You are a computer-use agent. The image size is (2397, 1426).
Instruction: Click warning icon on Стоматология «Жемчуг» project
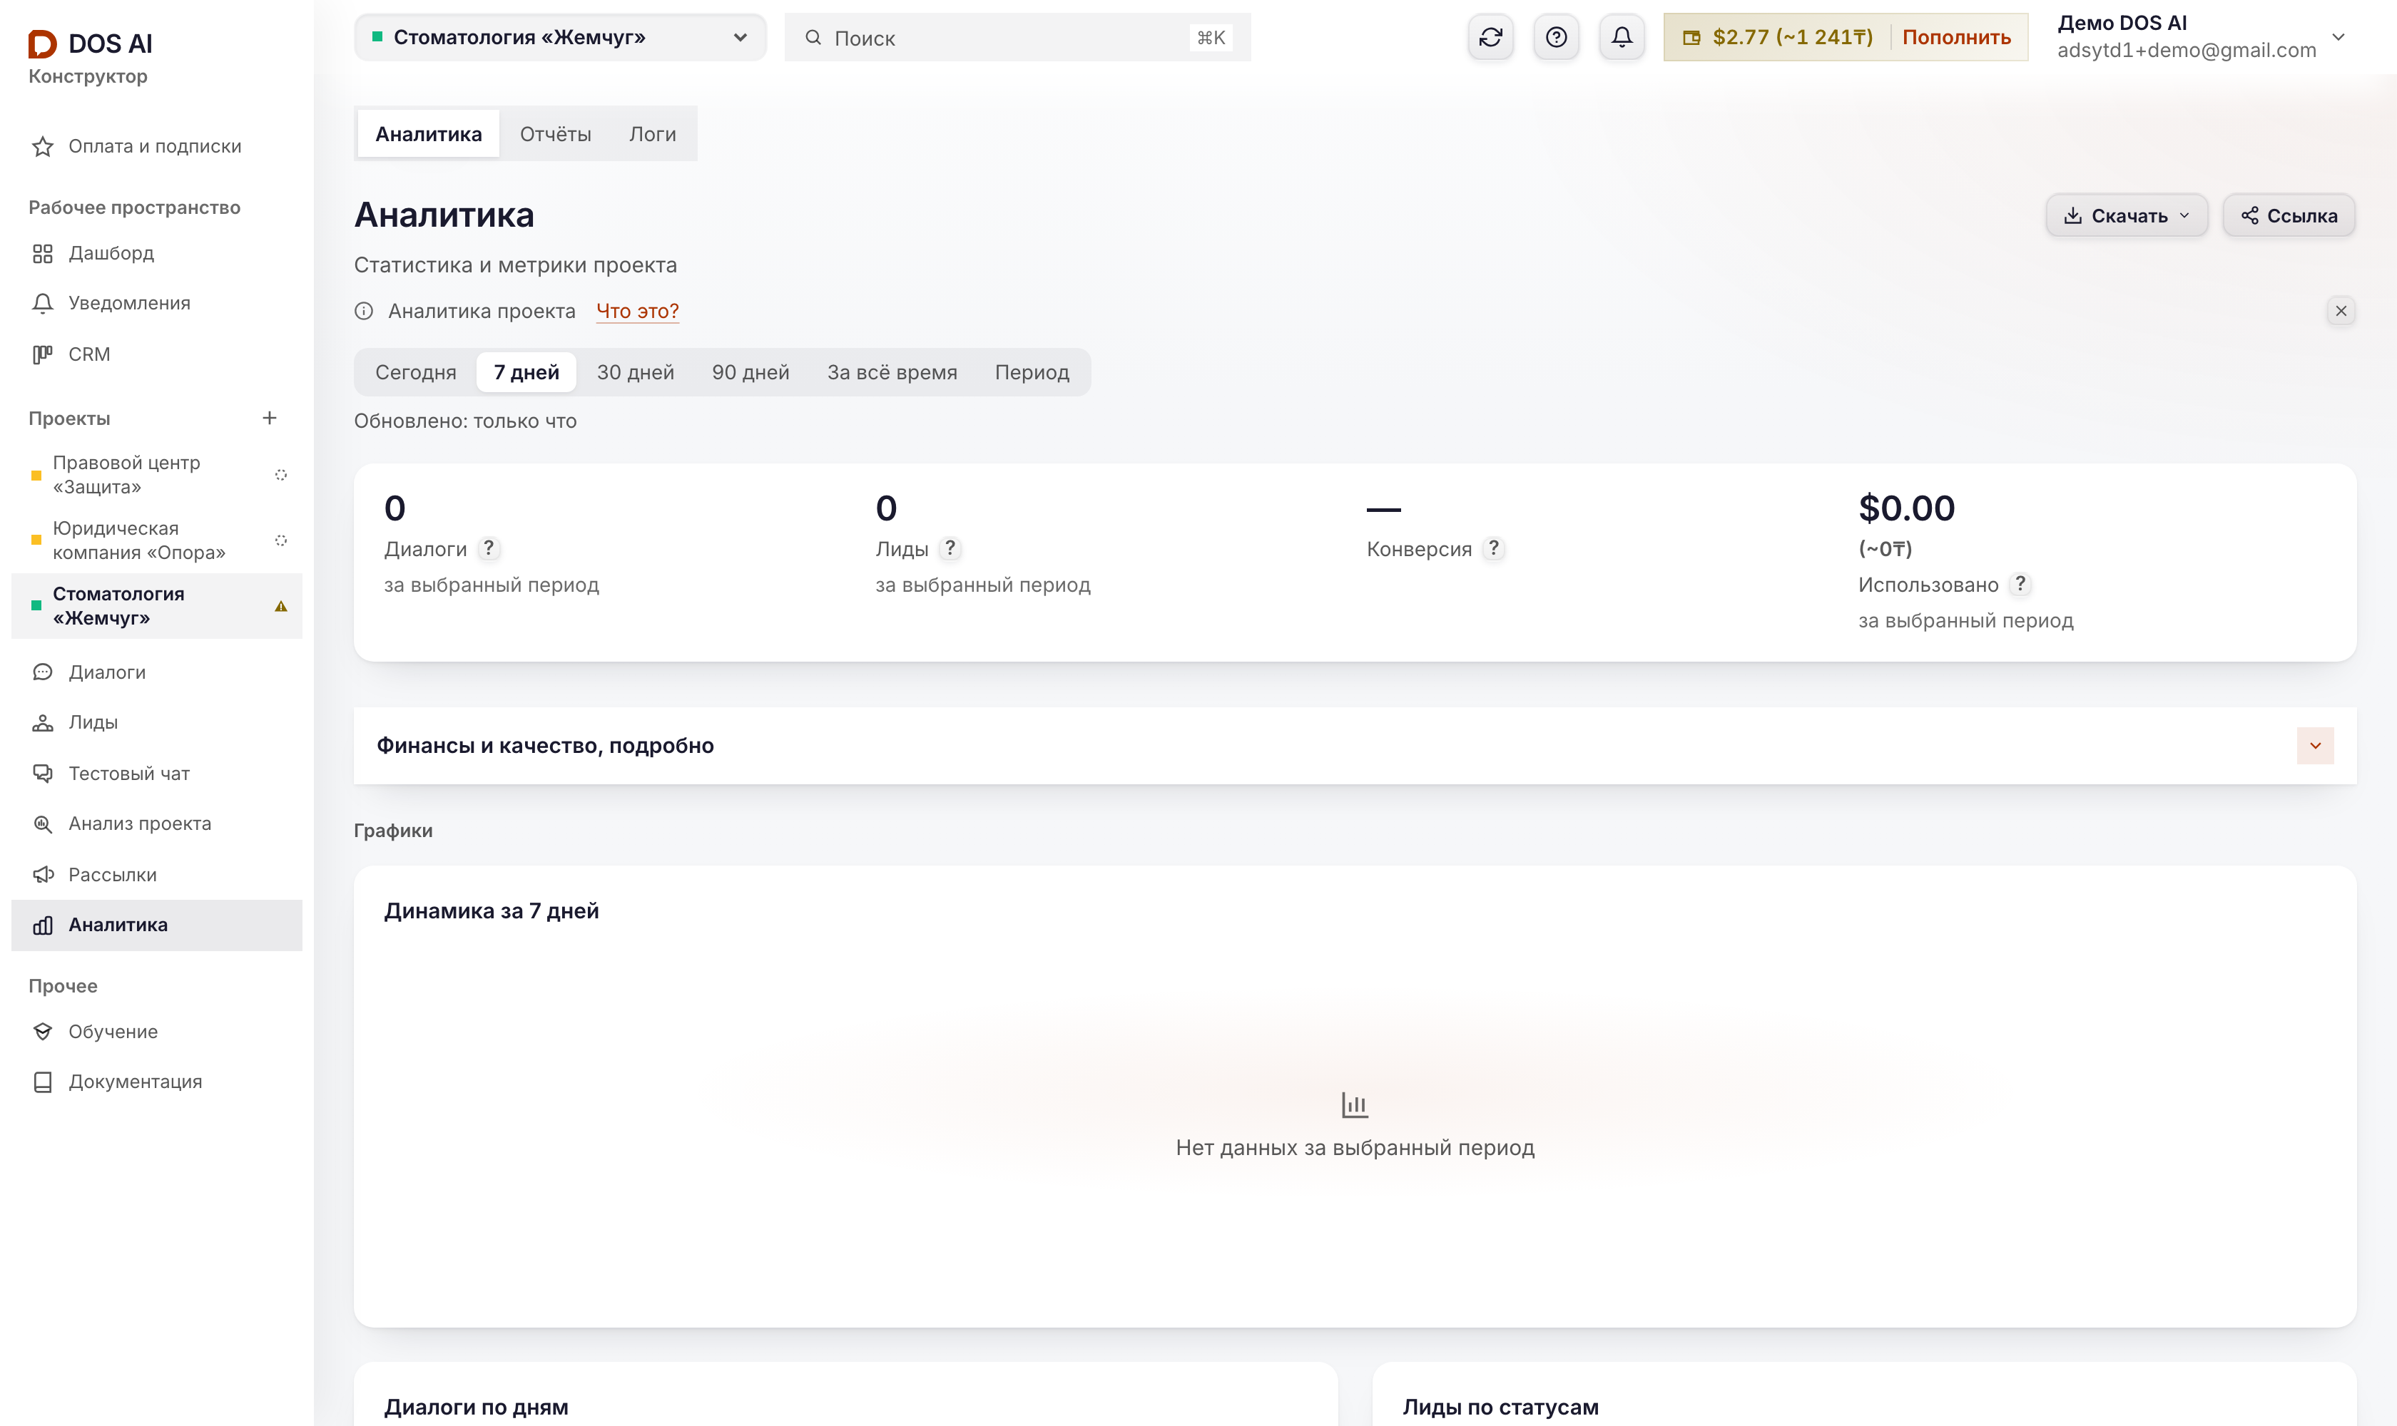tap(281, 606)
